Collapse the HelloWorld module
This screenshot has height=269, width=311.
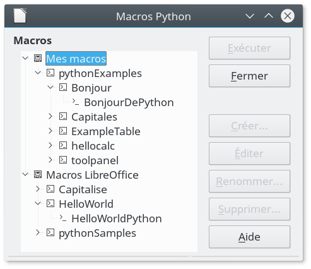tap(38, 203)
